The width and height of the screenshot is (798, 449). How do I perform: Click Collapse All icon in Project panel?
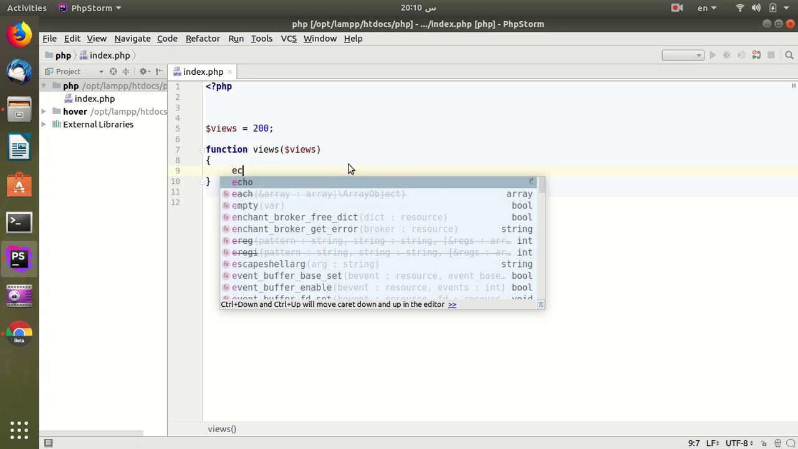click(126, 72)
